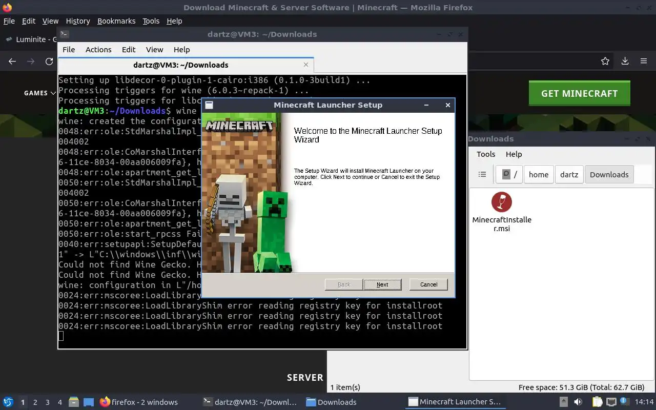Open Firefox Tools menu
The width and height of the screenshot is (656, 410).
151,21
